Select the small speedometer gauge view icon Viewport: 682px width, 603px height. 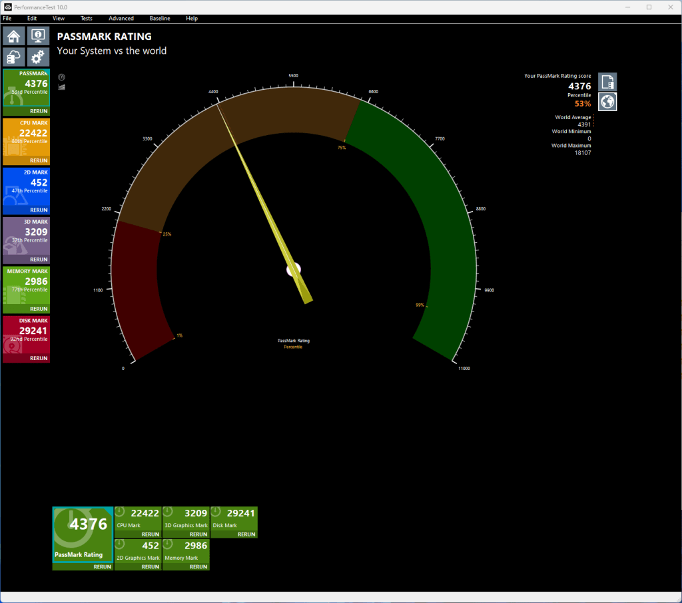coord(62,77)
